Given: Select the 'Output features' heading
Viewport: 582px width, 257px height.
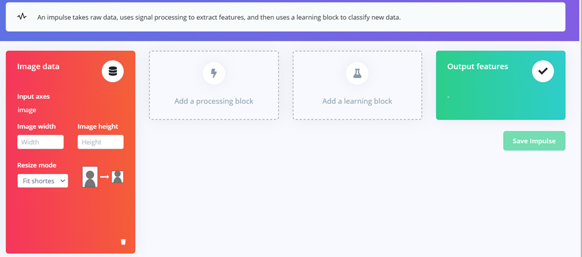Looking at the screenshot, I should point(478,67).
